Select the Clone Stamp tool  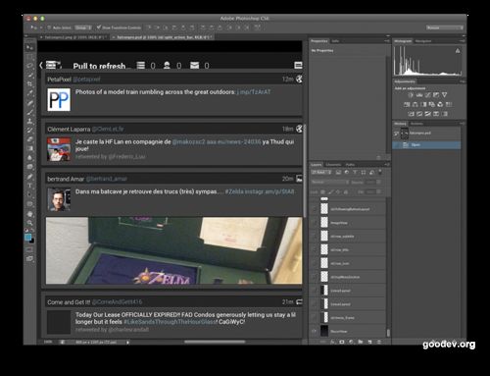click(29, 121)
